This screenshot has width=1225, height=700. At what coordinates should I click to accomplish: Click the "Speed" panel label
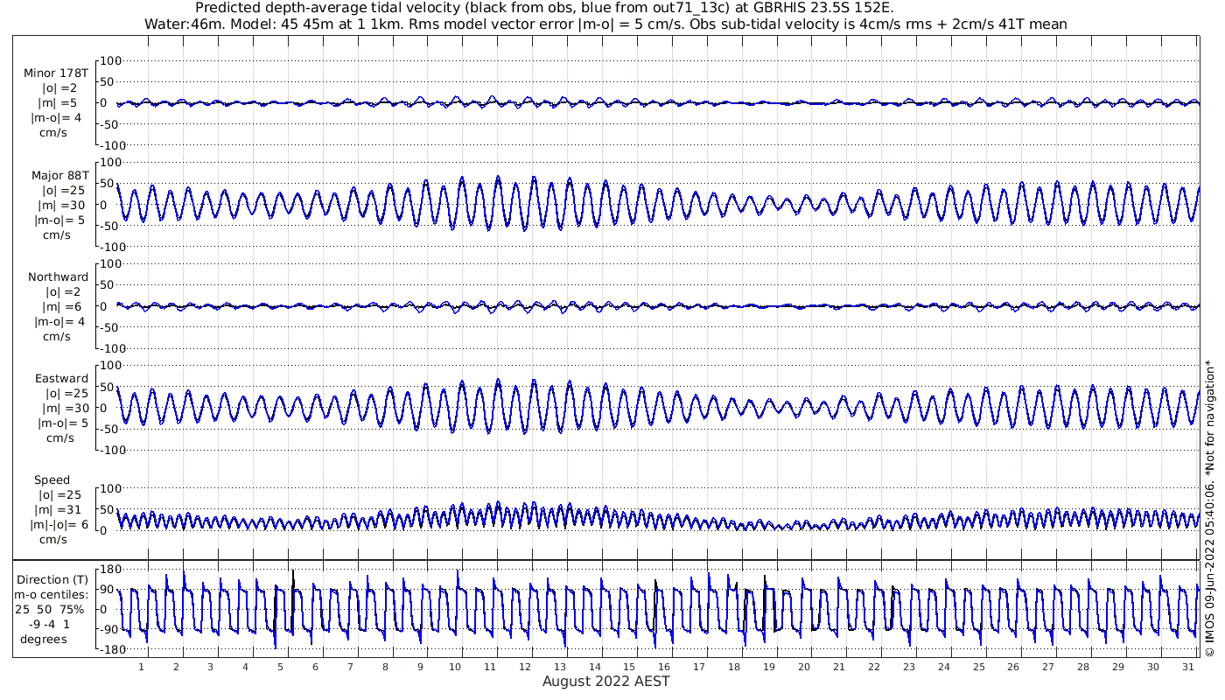[52, 480]
